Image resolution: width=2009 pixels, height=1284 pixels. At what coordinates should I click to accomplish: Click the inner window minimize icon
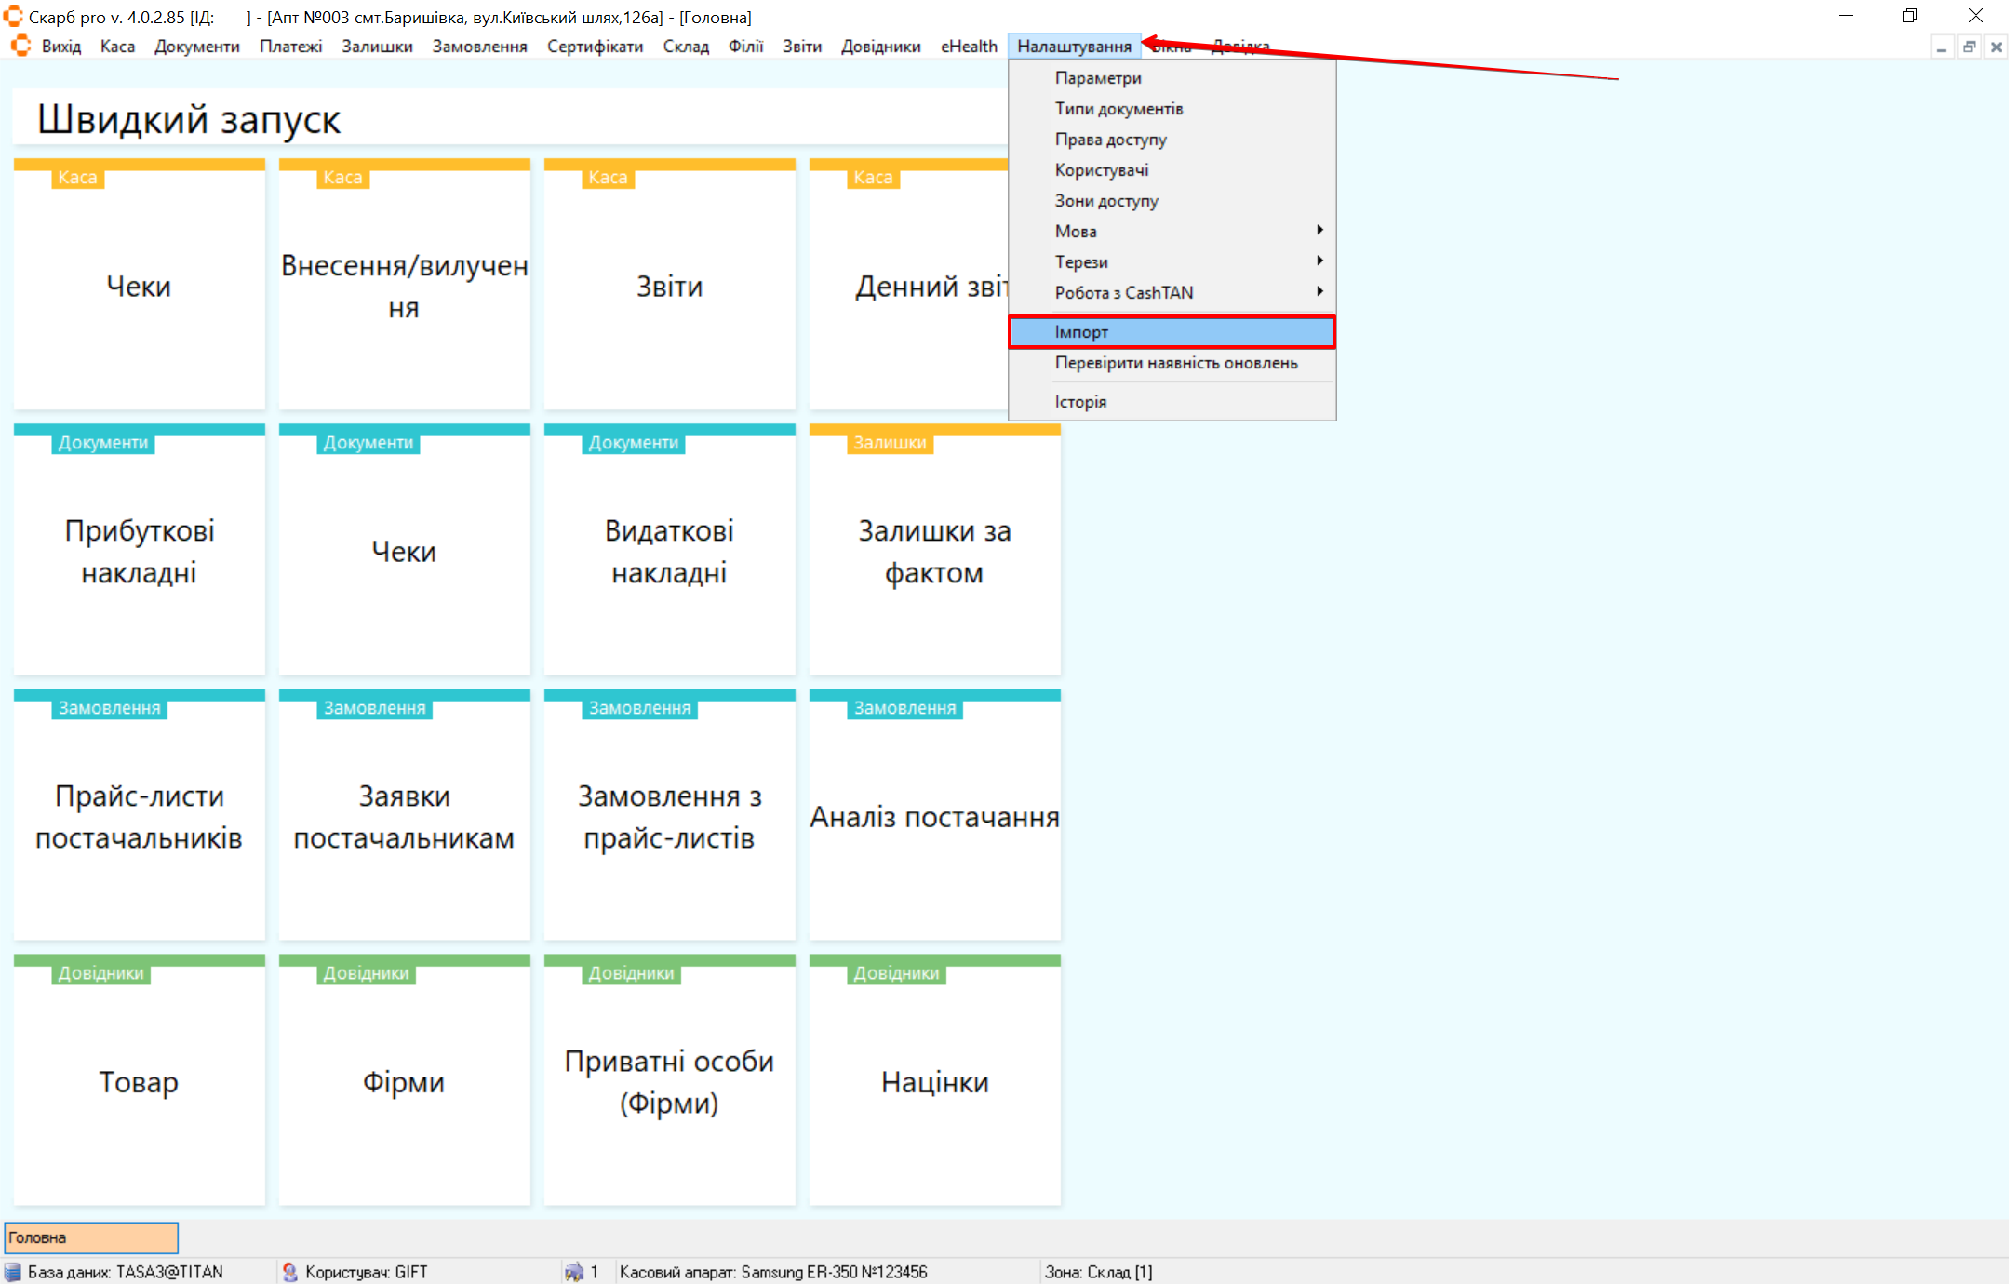(1941, 47)
